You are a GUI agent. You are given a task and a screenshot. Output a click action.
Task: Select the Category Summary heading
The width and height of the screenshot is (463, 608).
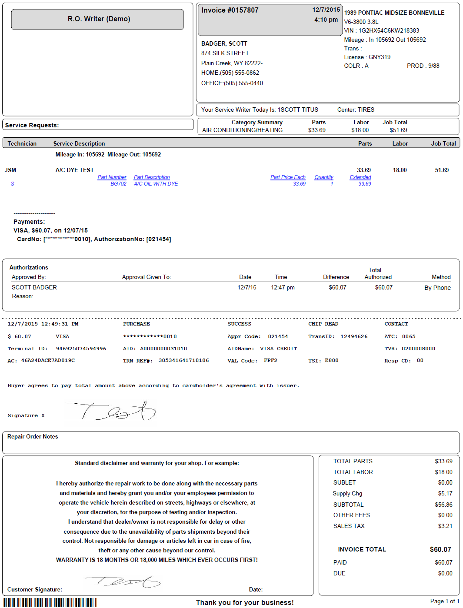pyautogui.click(x=256, y=122)
